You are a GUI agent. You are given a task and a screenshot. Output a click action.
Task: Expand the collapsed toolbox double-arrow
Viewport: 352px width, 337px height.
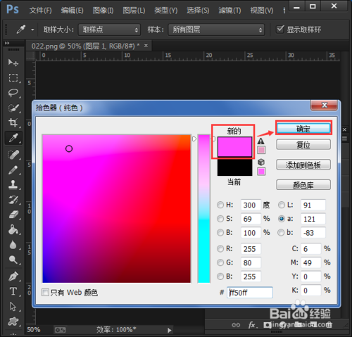pos(7,43)
